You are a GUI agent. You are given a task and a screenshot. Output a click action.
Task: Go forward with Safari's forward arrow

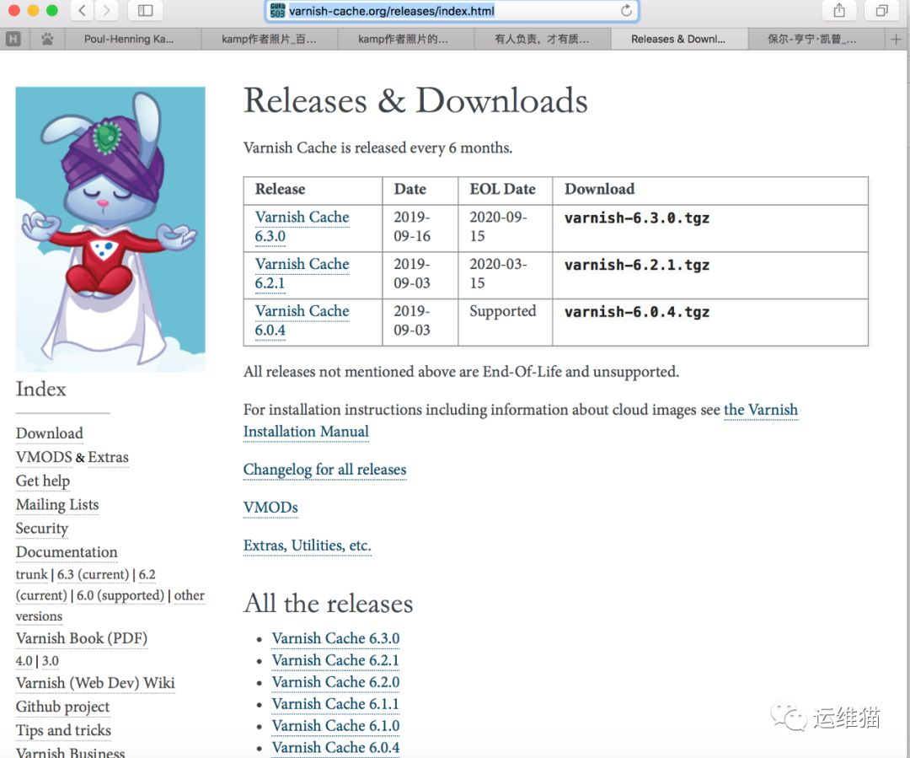tap(105, 10)
